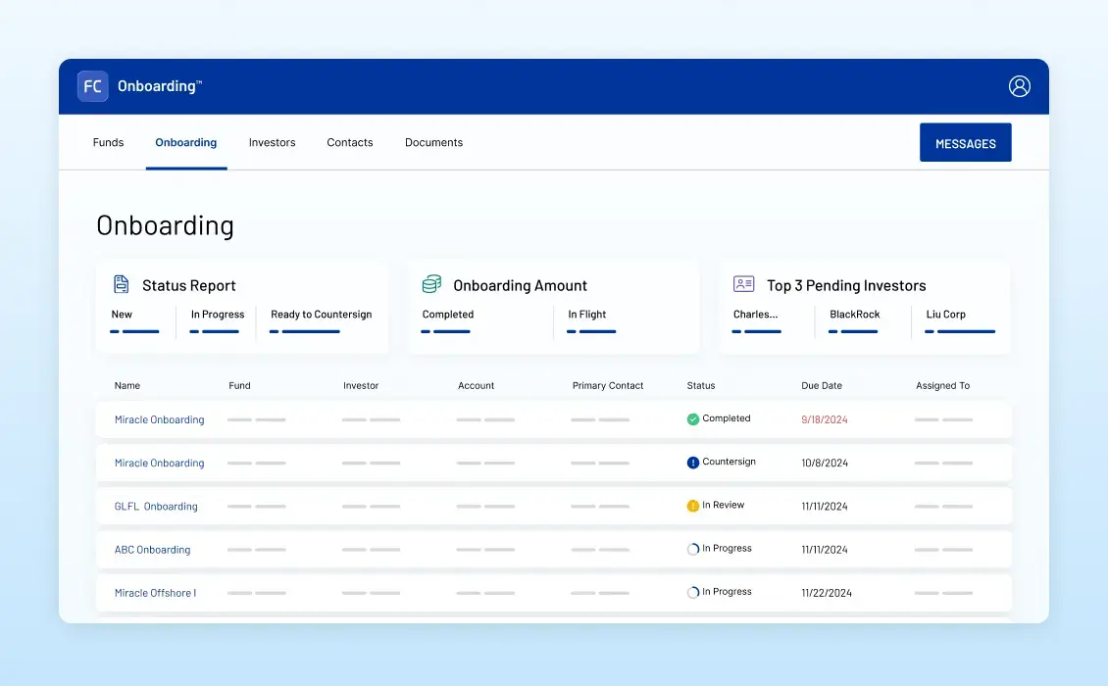Click the green Completed status icon
The width and height of the screenshot is (1108, 686).
click(693, 419)
